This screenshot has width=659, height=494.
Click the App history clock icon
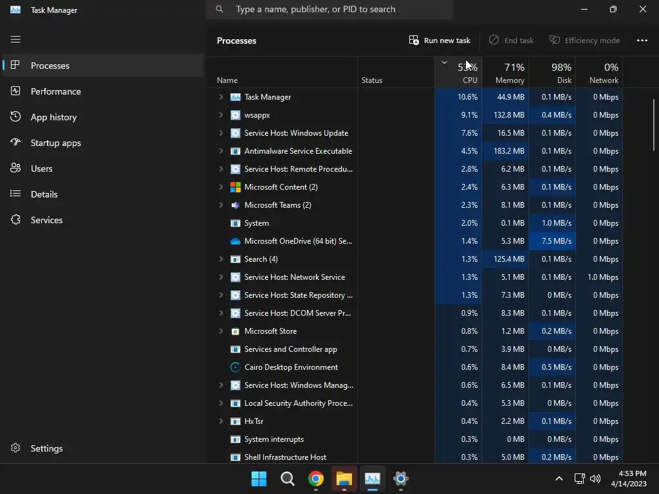[x=15, y=117]
